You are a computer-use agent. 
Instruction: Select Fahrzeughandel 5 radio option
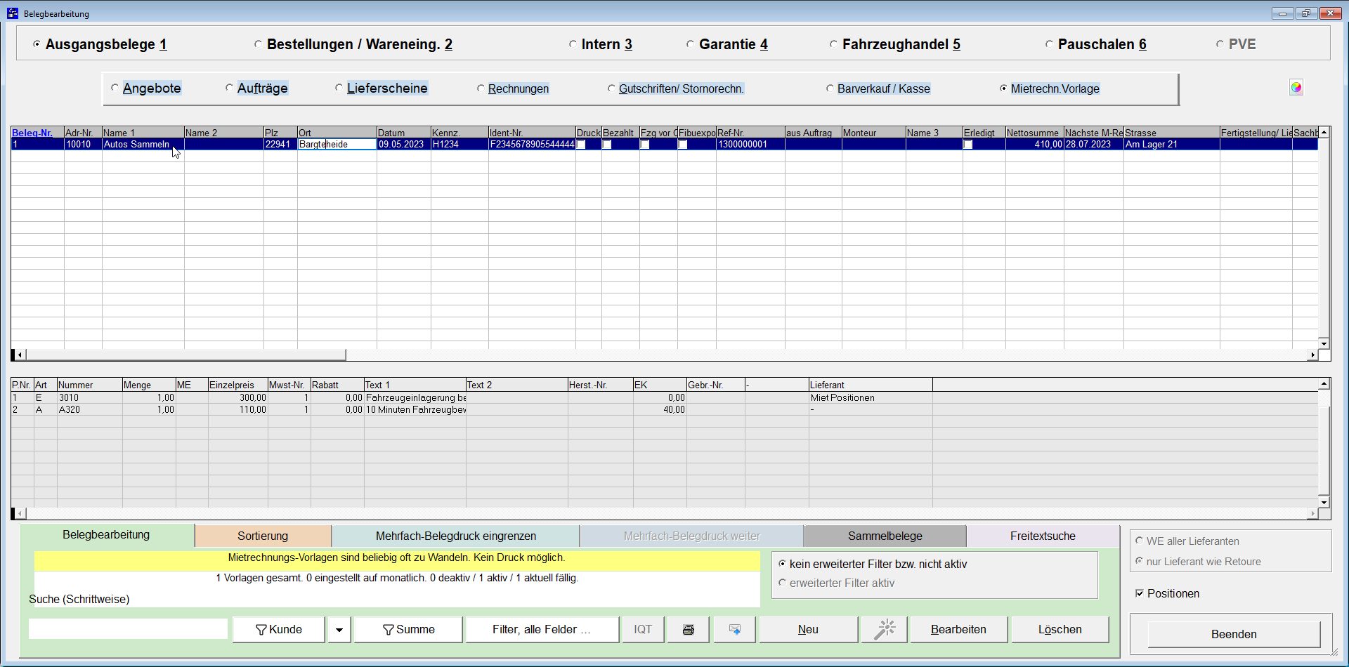click(895, 44)
